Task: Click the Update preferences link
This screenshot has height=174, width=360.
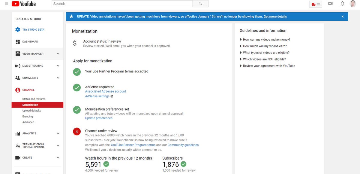Action: point(99,118)
